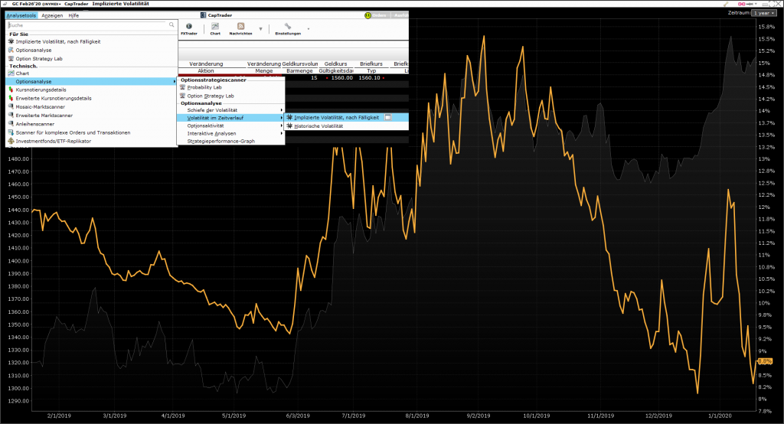Viewport: 784px width, 424px height.
Task: Open Chart from the CapTrader toolbar
Action: point(215,29)
